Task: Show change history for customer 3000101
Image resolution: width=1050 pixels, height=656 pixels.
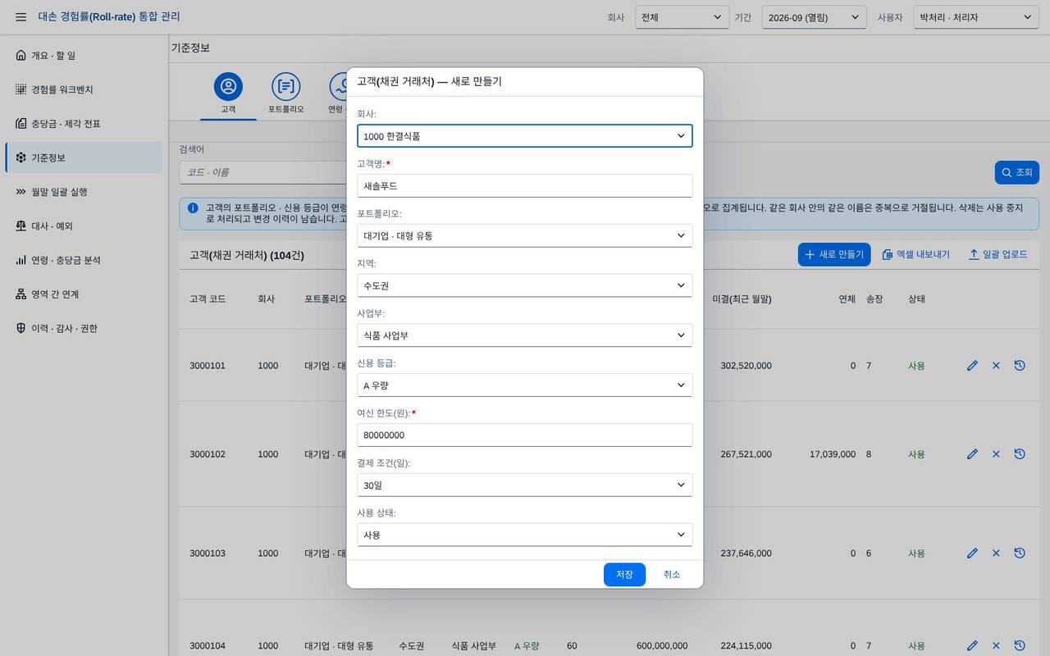Action: (x=1020, y=366)
